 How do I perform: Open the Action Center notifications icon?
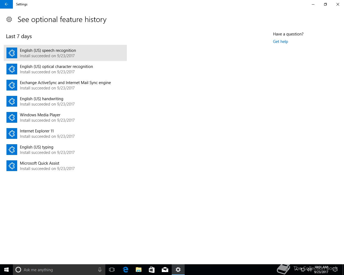click(335, 270)
